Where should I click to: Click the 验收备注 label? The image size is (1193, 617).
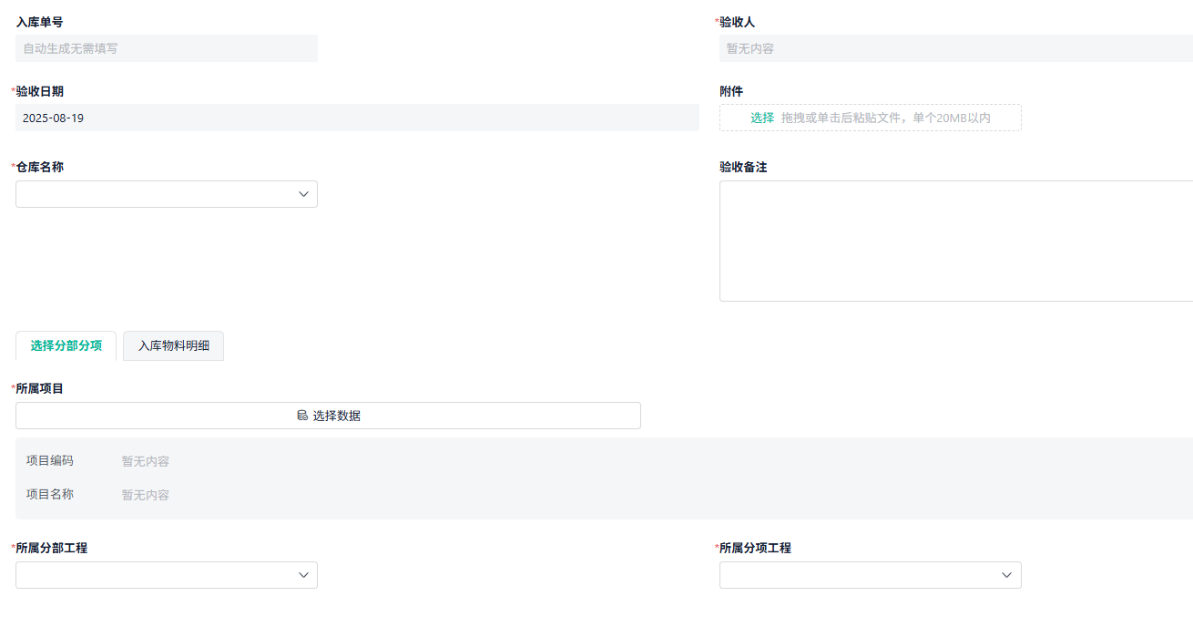(743, 167)
